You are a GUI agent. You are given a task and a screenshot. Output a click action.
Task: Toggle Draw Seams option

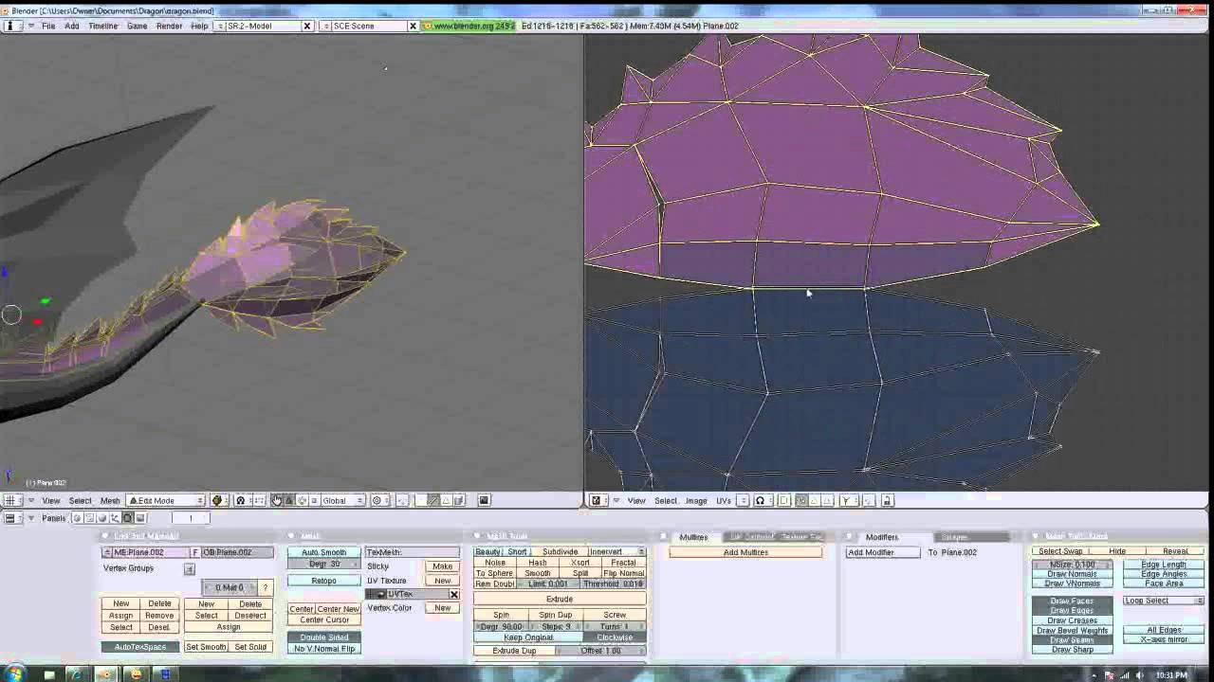coord(1072,639)
